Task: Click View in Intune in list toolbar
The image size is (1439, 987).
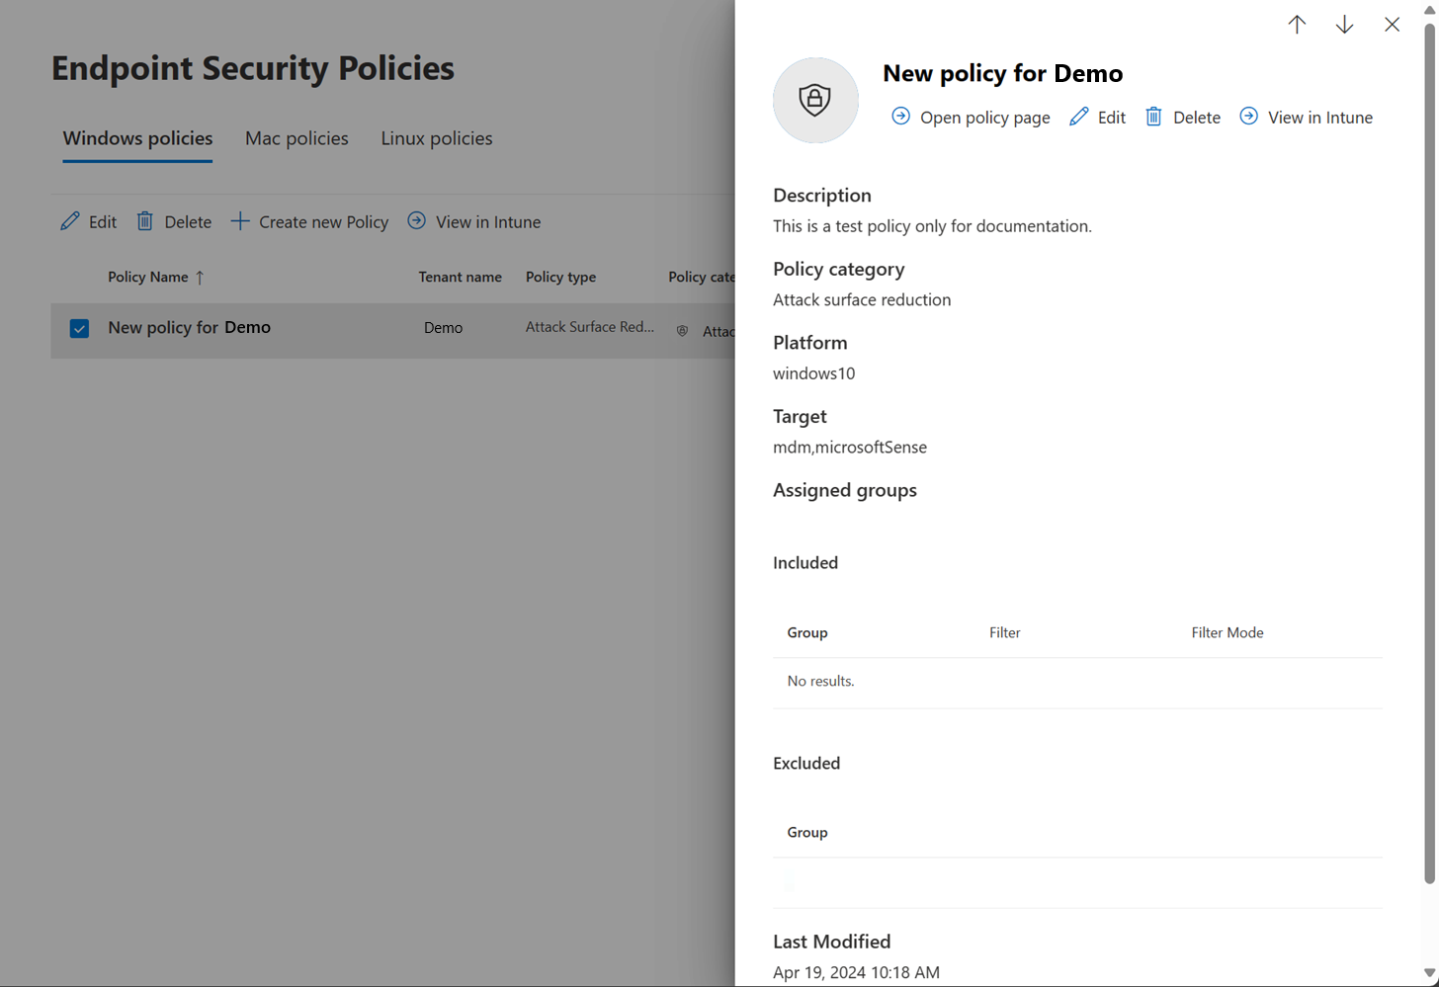Action: click(474, 221)
